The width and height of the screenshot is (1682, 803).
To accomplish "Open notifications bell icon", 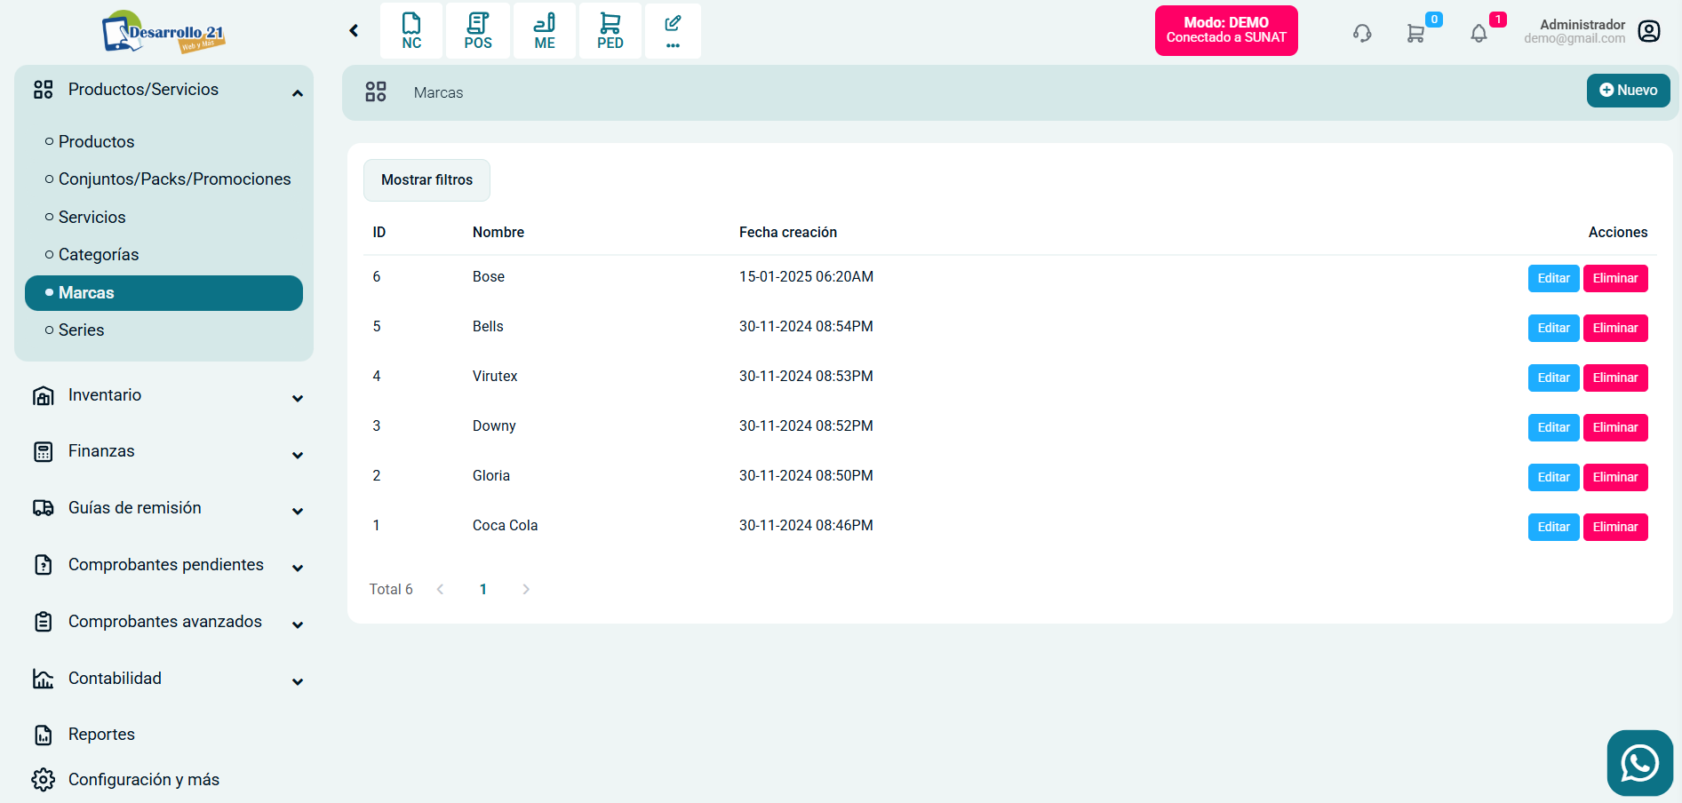I will (1479, 34).
